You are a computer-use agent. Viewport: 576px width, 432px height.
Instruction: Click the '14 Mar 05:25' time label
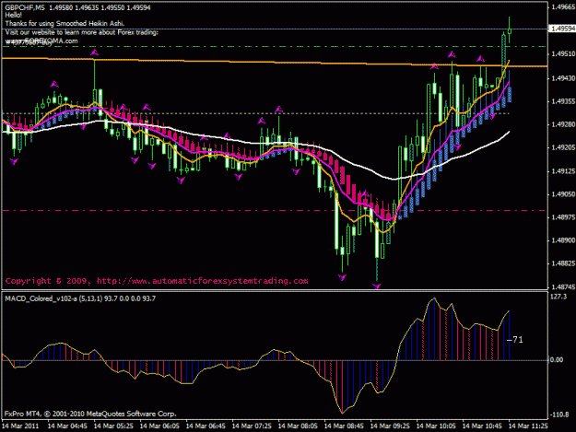tap(113, 426)
